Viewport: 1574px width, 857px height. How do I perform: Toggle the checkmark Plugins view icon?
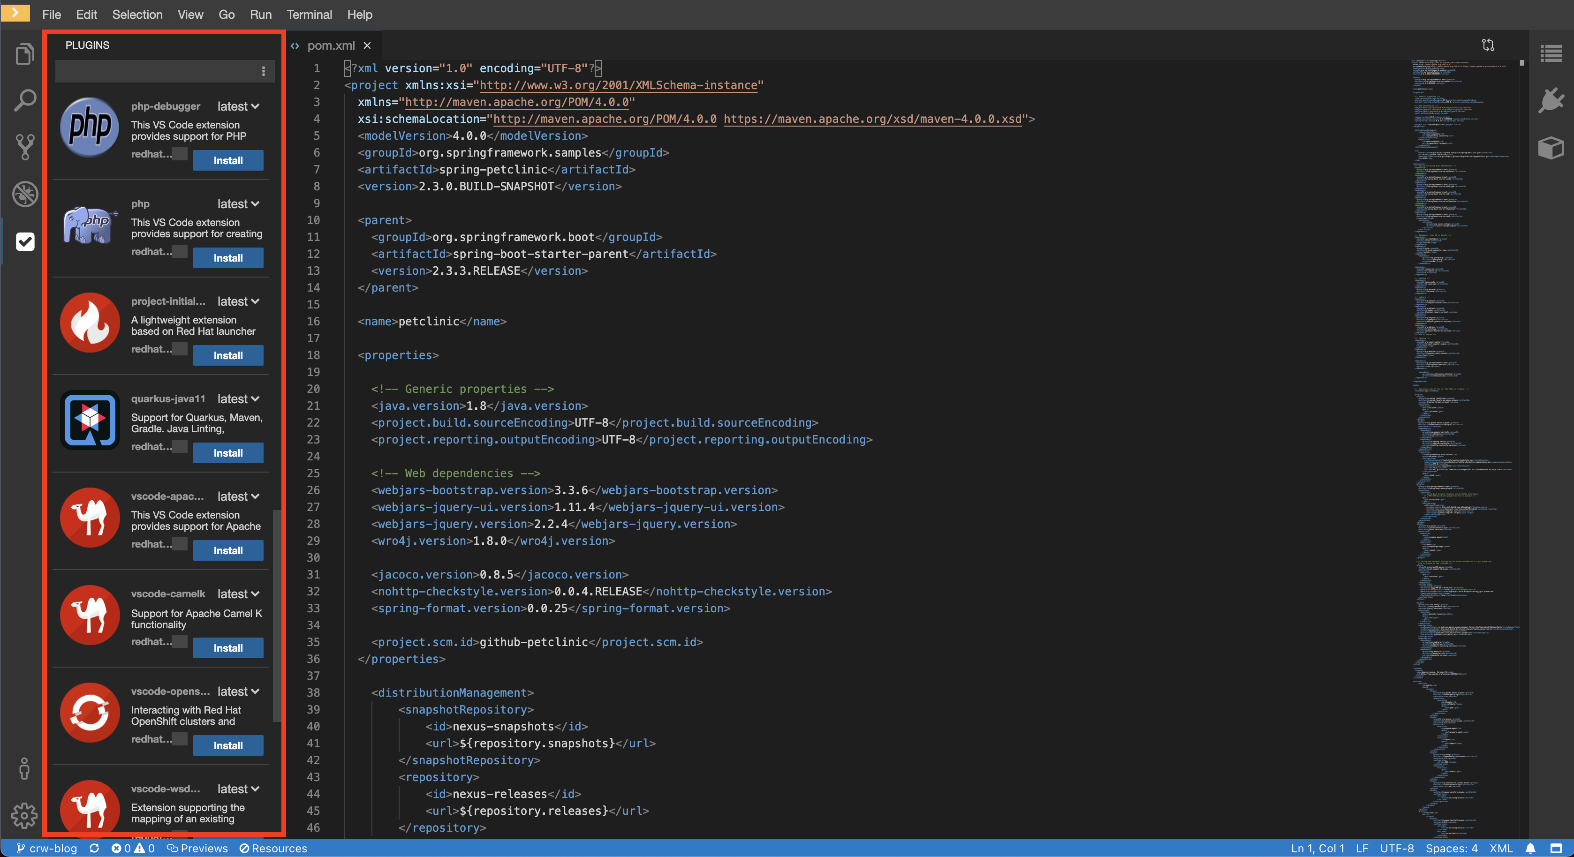tap(24, 241)
